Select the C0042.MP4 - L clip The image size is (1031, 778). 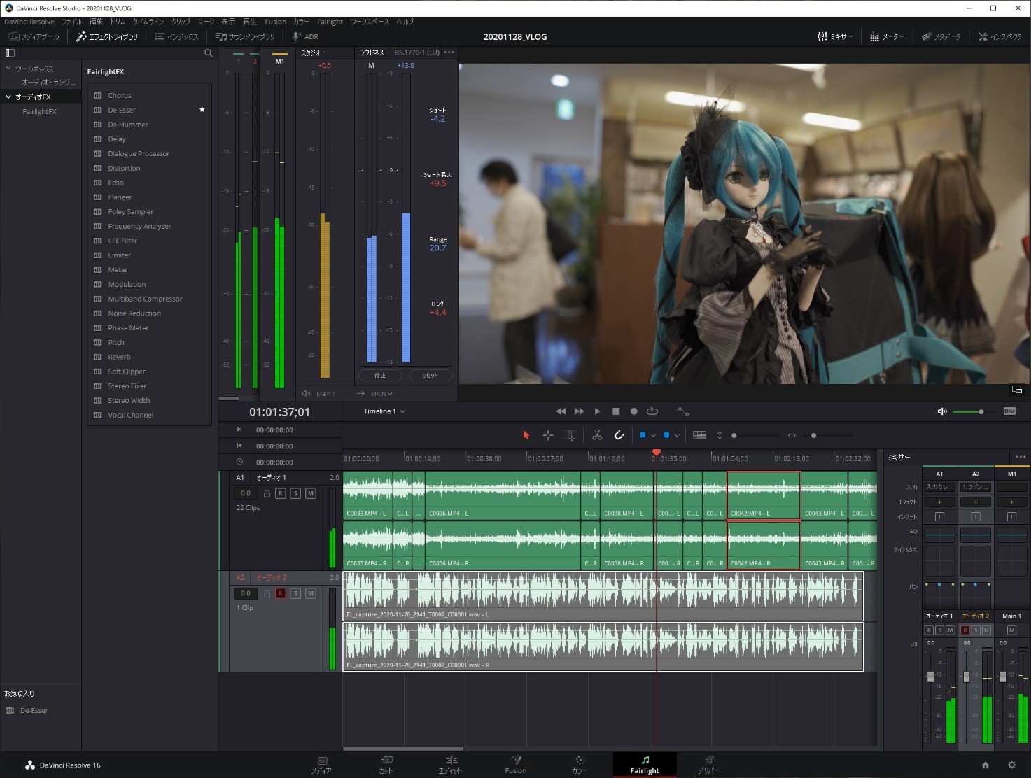click(x=764, y=495)
